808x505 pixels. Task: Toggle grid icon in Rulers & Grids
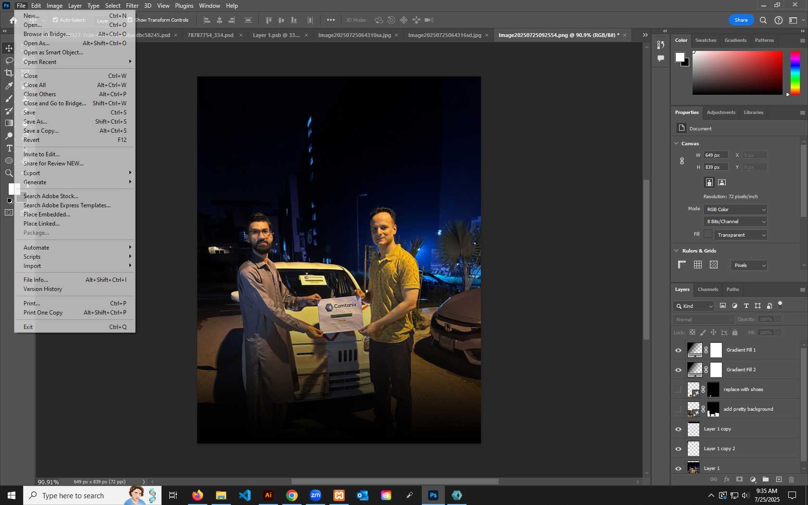[x=698, y=265]
